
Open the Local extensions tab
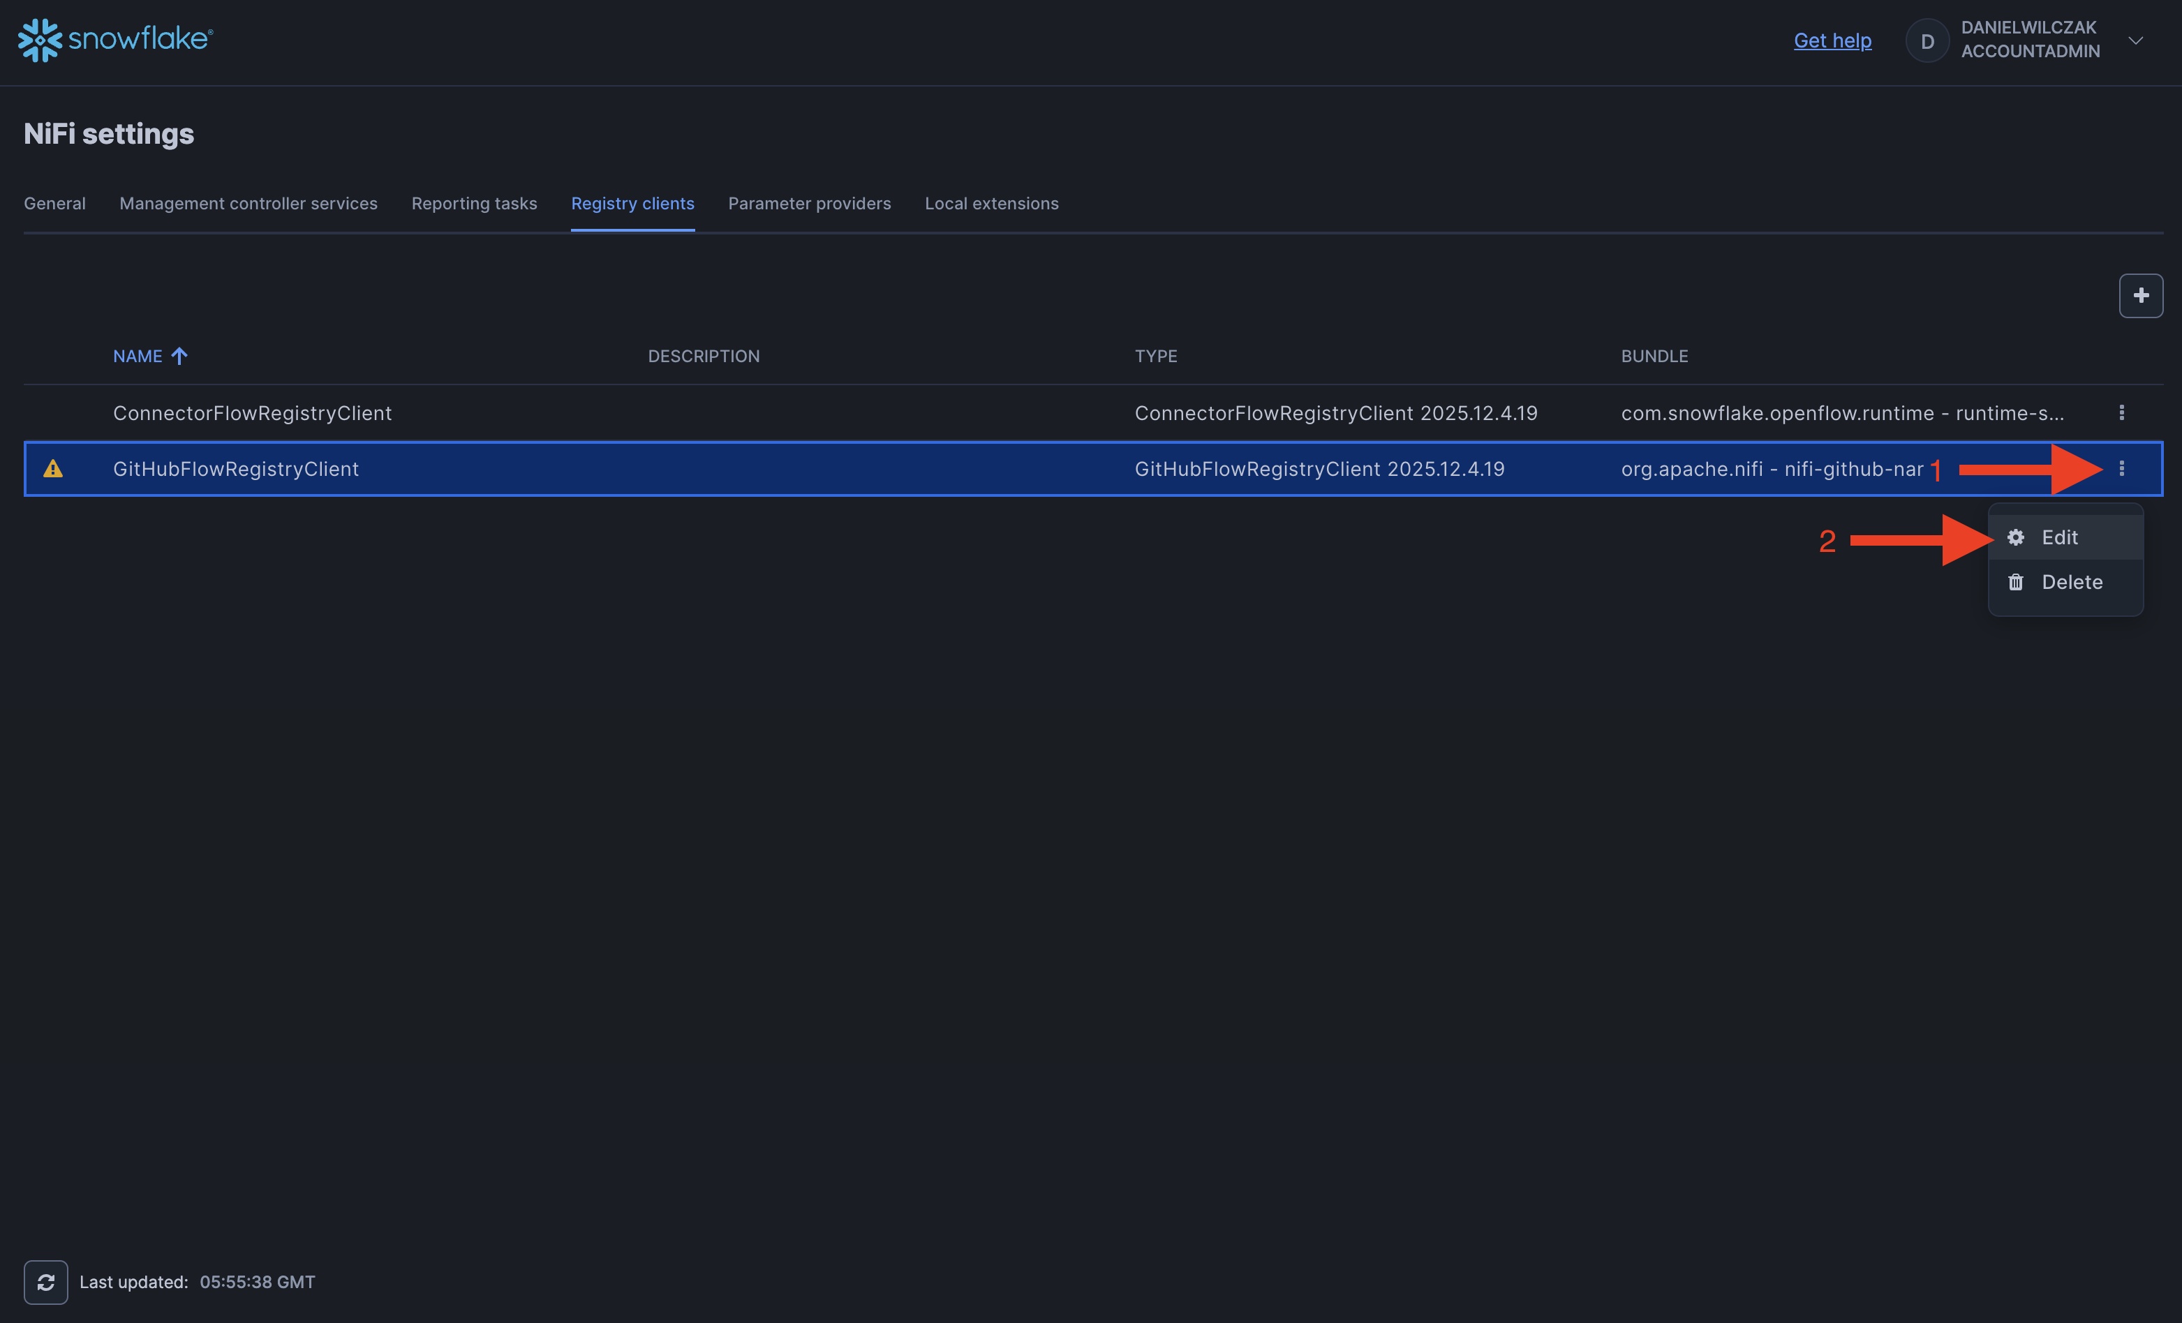click(991, 204)
